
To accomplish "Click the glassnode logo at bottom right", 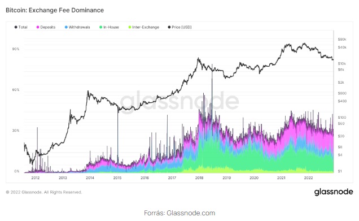I will [334, 192].
